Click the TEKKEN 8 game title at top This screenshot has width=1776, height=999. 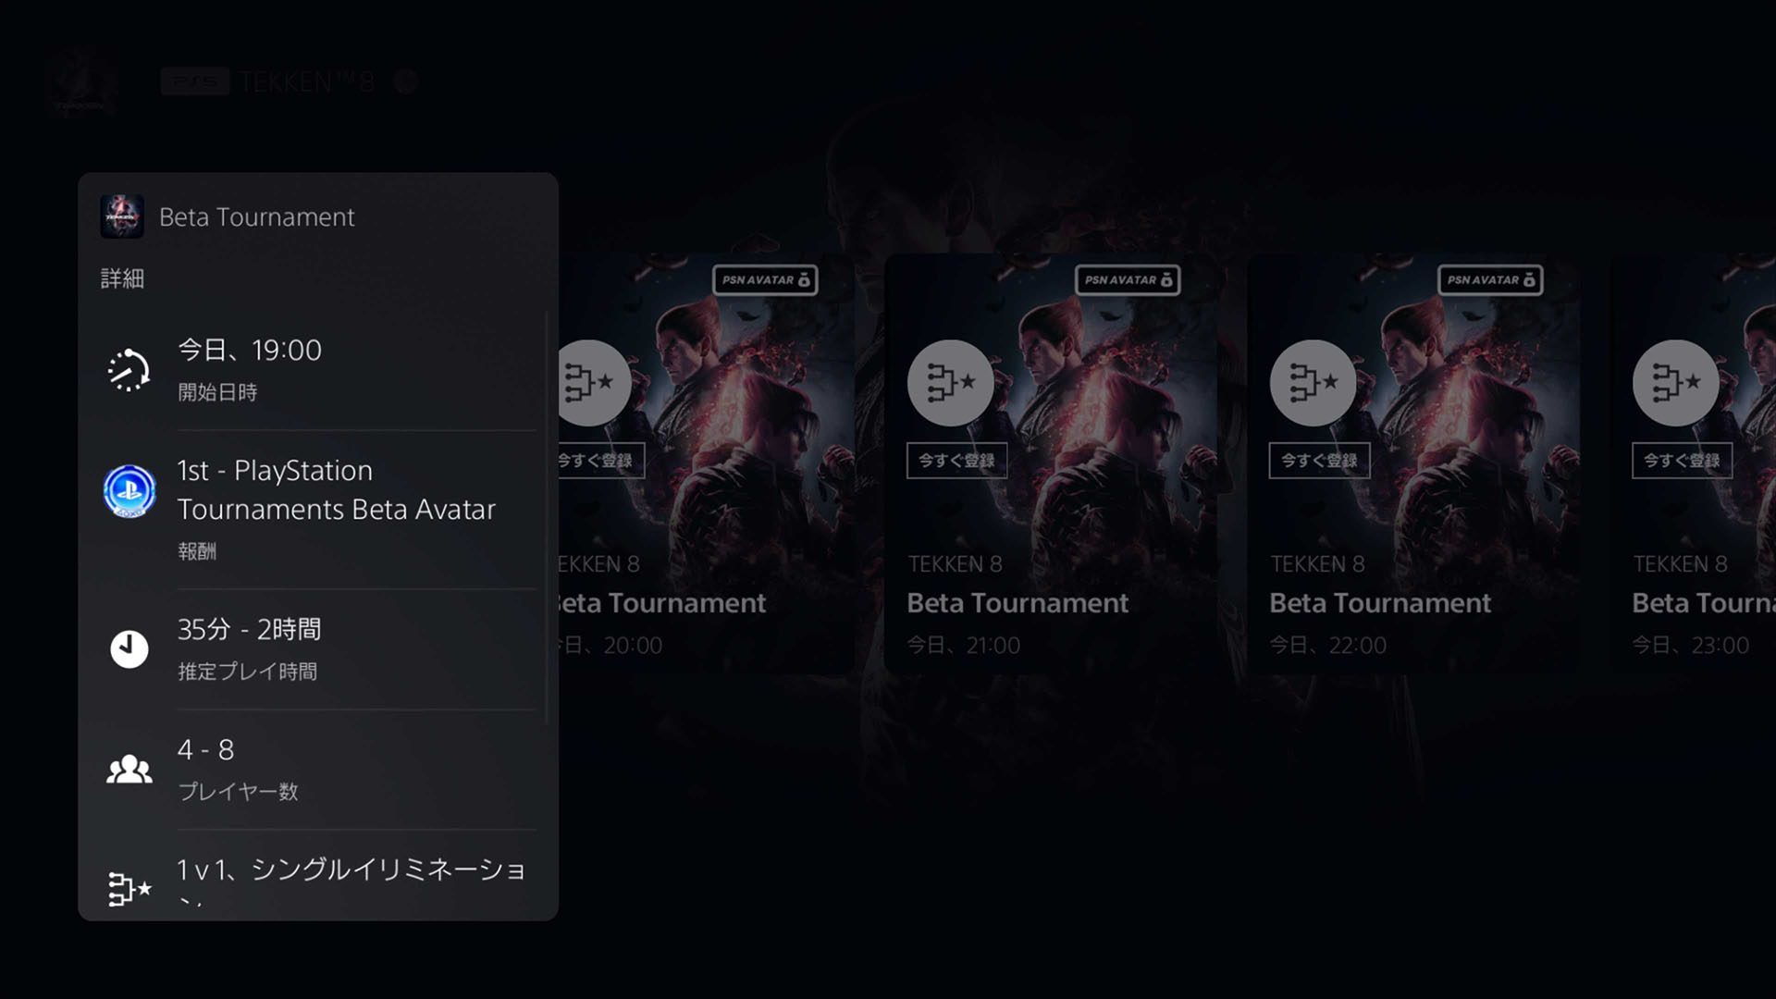click(306, 82)
